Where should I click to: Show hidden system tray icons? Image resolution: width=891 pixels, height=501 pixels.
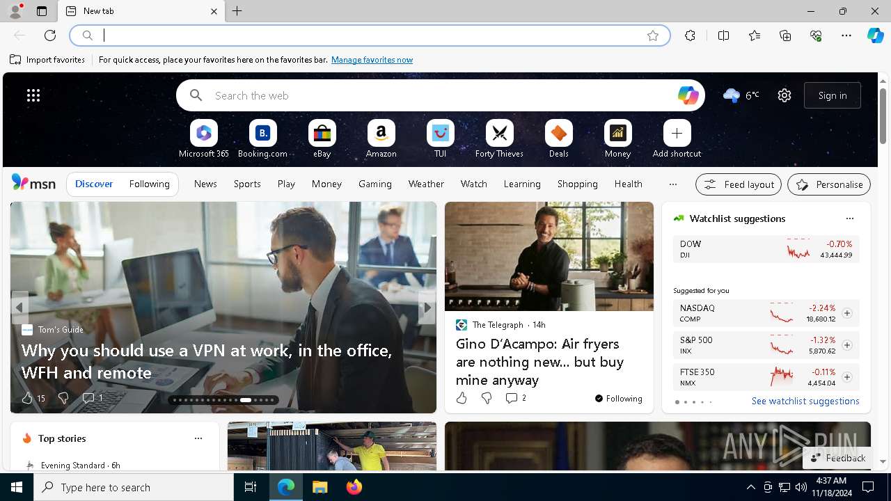pyautogui.click(x=750, y=487)
